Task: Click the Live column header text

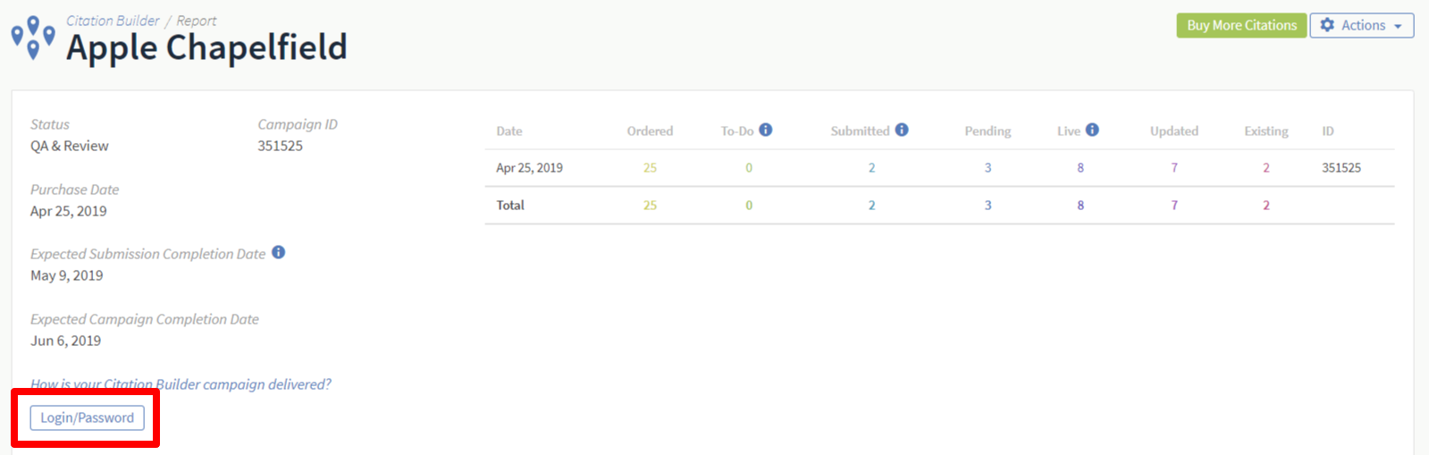Action: pyautogui.click(x=1069, y=131)
